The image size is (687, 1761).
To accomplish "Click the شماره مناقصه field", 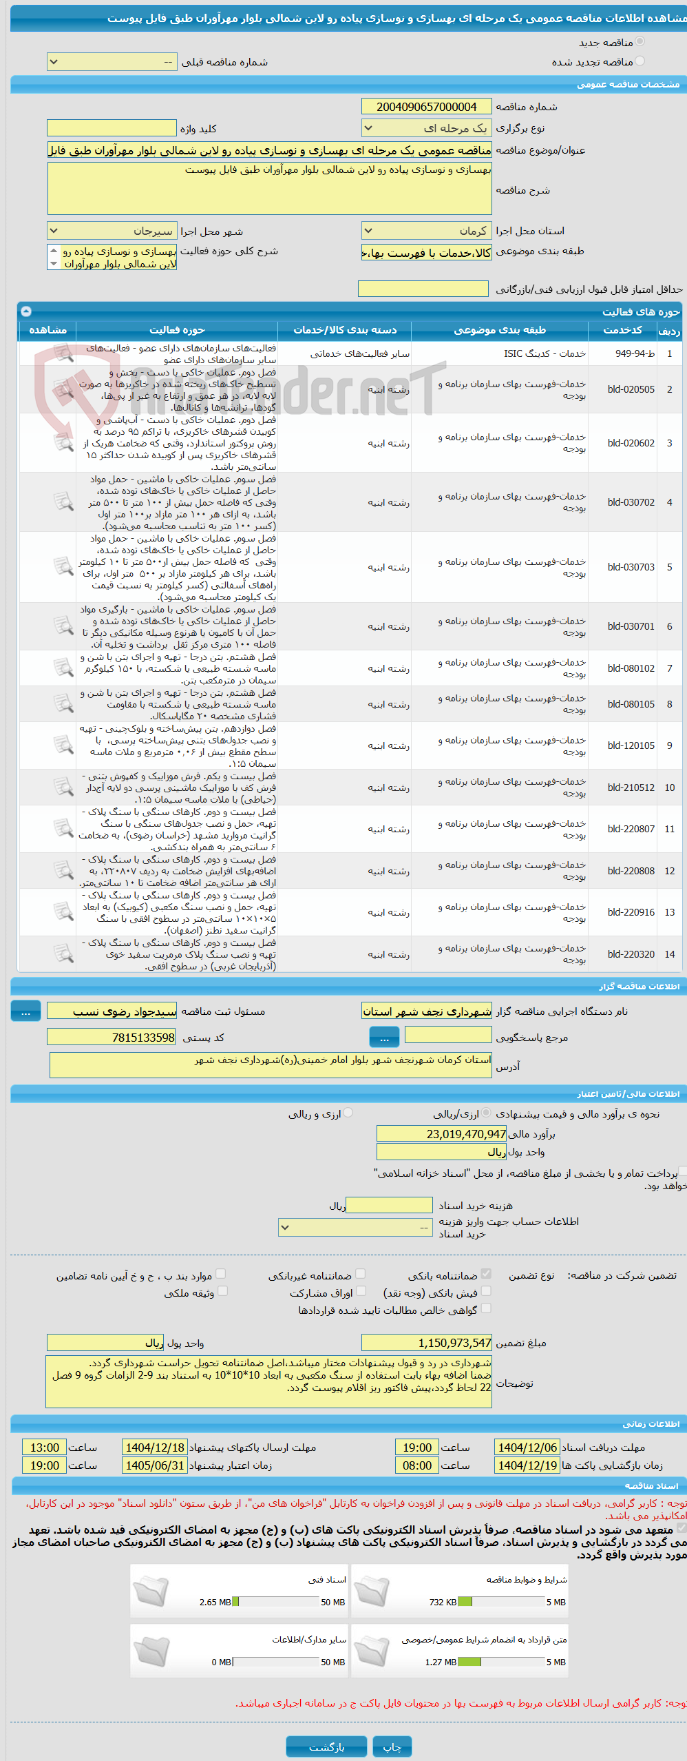I will tap(427, 107).
